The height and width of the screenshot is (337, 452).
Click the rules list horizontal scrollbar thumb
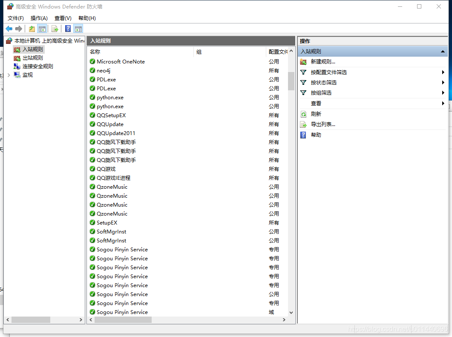[123, 320]
